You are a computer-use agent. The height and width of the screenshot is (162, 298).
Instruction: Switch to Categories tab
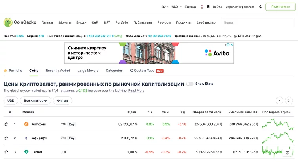[114, 71]
